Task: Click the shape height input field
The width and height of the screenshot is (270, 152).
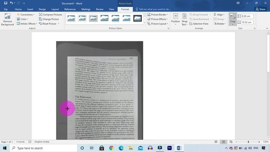Action: click(x=247, y=16)
